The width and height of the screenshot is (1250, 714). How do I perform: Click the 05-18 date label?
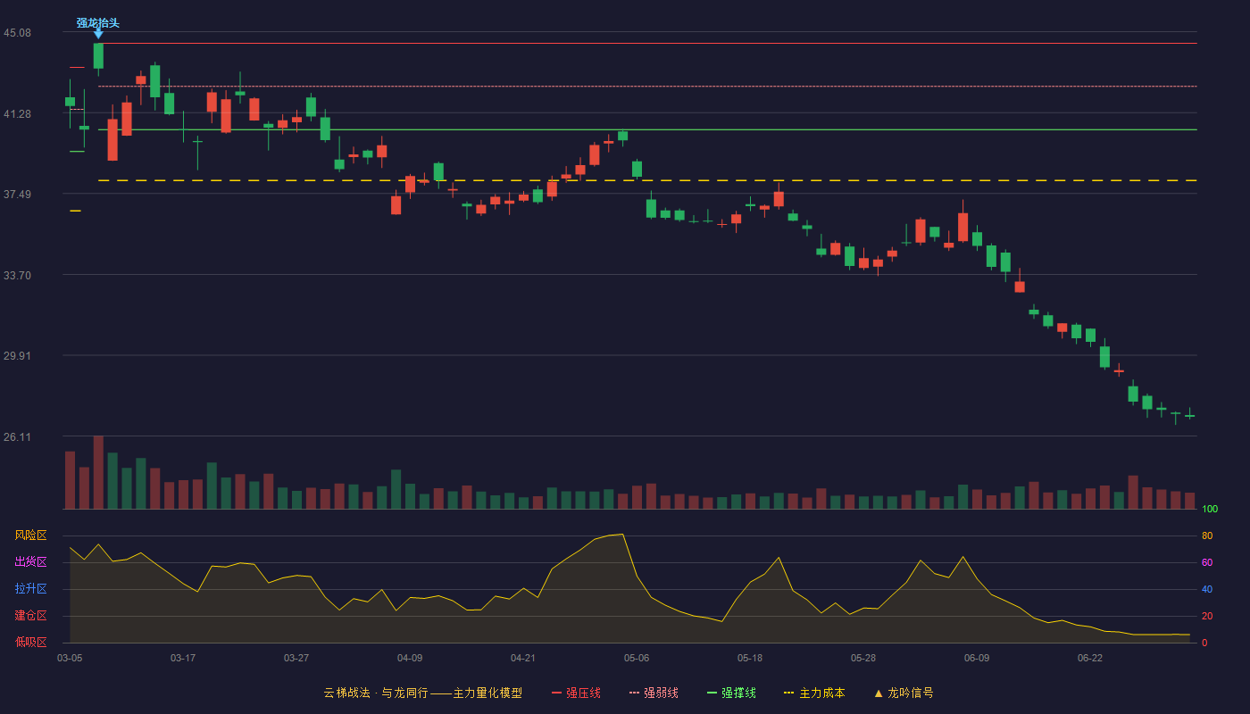(750, 658)
